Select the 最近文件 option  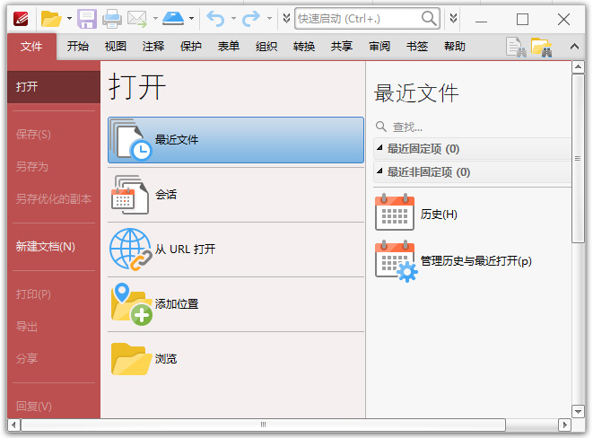coord(236,140)
